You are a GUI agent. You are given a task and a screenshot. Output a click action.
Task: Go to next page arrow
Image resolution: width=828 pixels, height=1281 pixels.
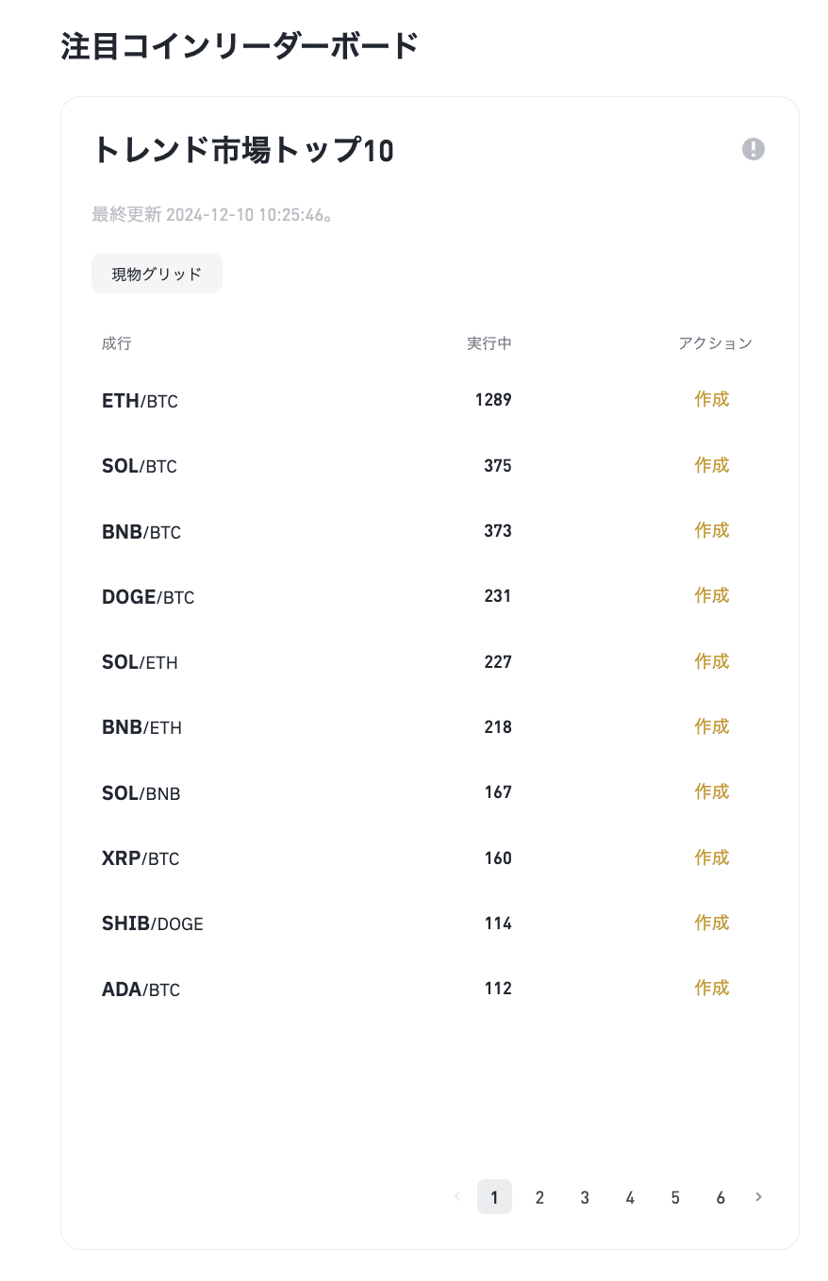(x=759, y=1197)
